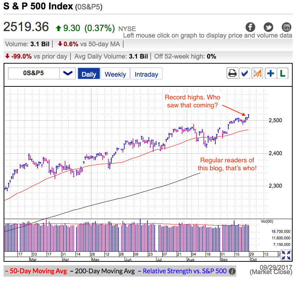Open the symbol dropdown chevron
Image resolution: width=297 pixels, height=282 pixels.
(x=68, y=73)
